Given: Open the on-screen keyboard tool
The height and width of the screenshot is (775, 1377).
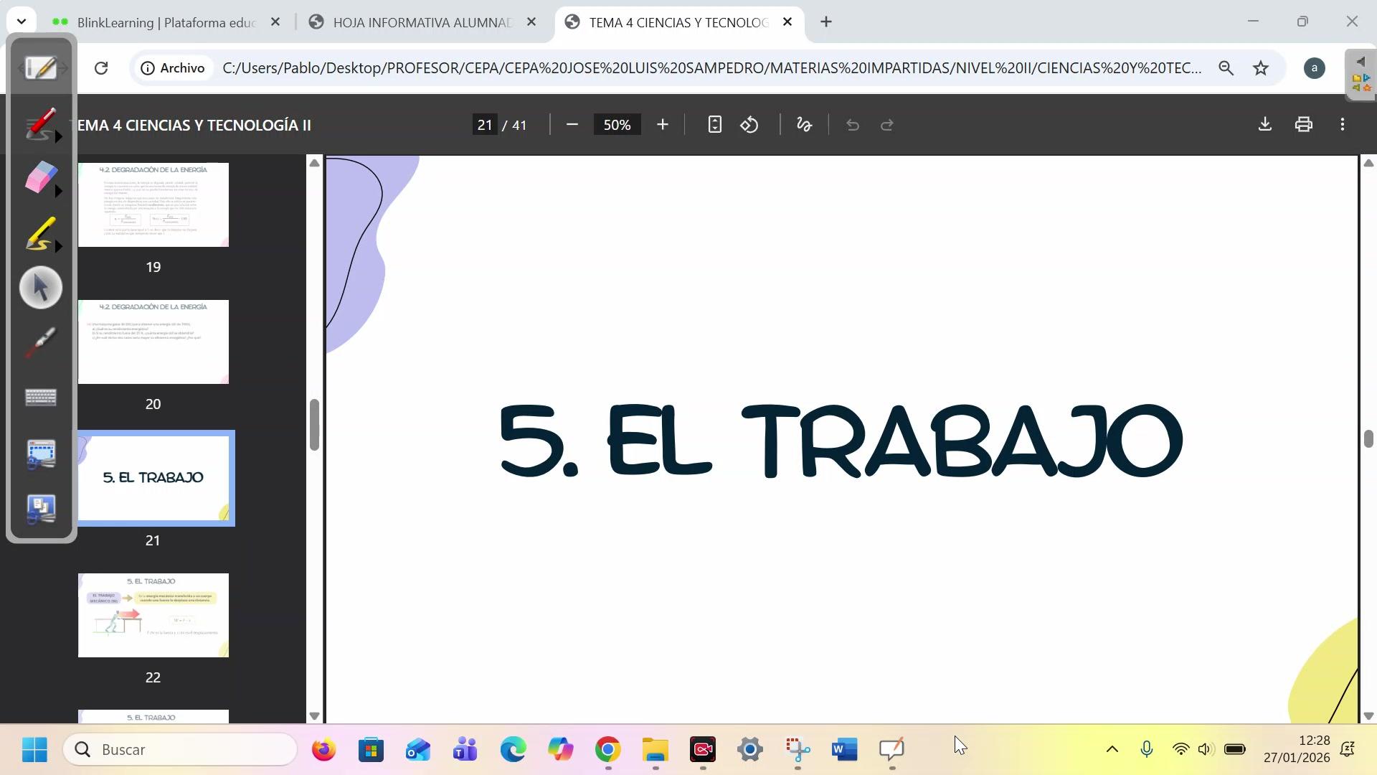Looking at the screenshot, I should [41, 398].
